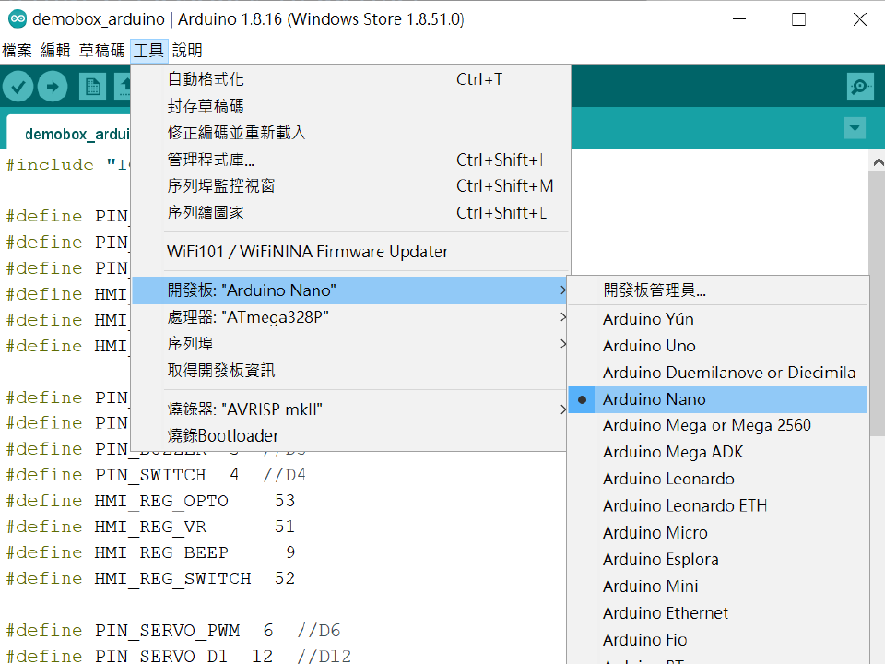Click the Verify sketch checkmark icon
This screenshot has height=664, width=885.
[18, 87]
